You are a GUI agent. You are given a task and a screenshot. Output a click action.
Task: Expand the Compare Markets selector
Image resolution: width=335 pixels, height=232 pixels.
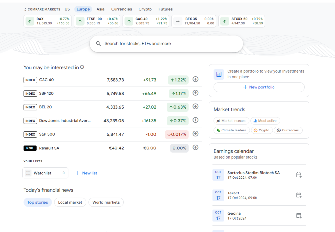click(42, 9)
